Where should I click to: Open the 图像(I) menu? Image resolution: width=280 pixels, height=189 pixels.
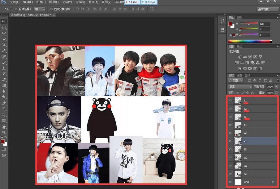click(41, 2)
